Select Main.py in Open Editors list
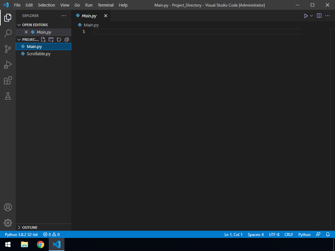The height and width of the screenshot is (251, 335). 44,32
